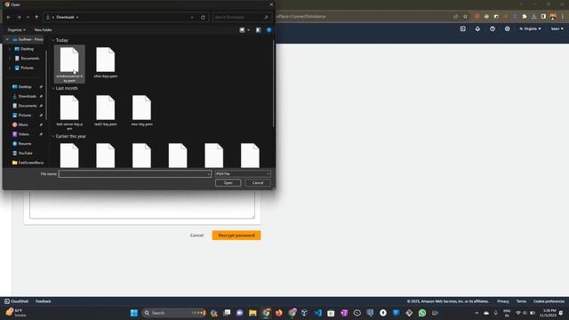This screenshot has height=320, width=569.
Task: Expand Pictures in navigation tree
Action: pyautogui.click(x=10, y=68)
